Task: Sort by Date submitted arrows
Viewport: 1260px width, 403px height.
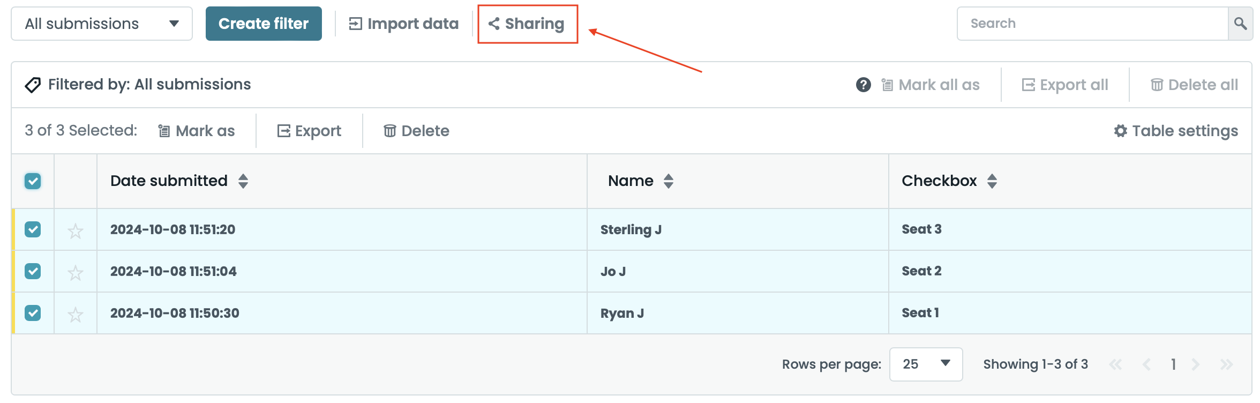Action: coord(243,181)
